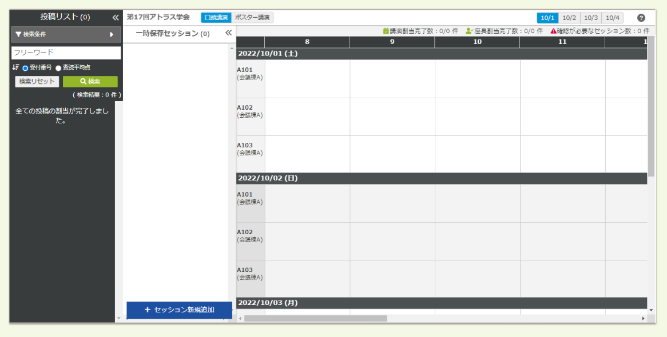Collapse the 一時保存セッション panel with double chevron

(x=229, y=33)
